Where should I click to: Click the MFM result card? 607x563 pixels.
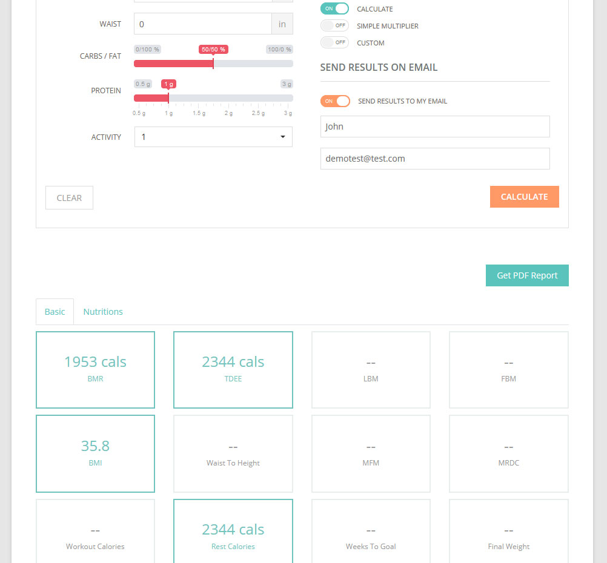click(x=371, y=453)
